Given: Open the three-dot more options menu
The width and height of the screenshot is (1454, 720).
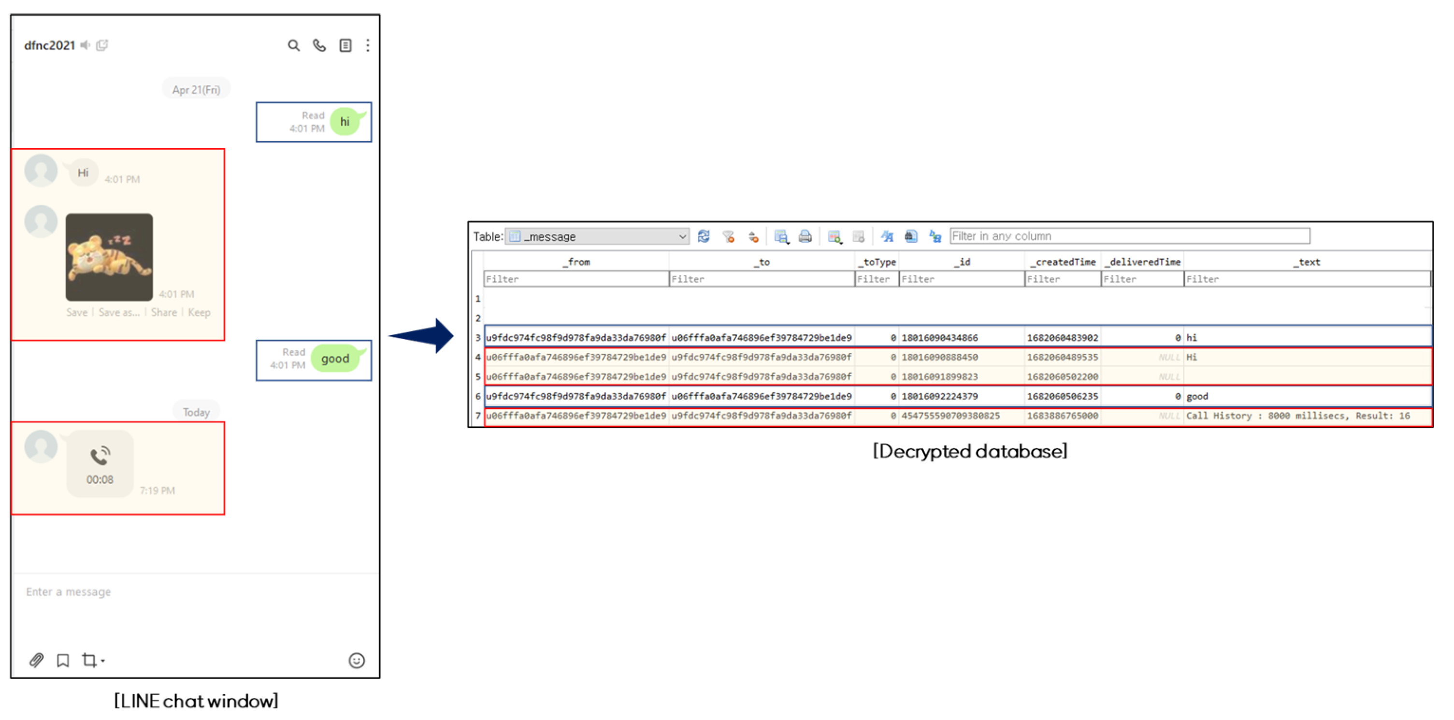Looking at the screenshot, I should pos(367,45).
